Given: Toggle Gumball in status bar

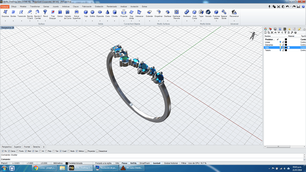Looking at the screenshot, I should (157, 163).
